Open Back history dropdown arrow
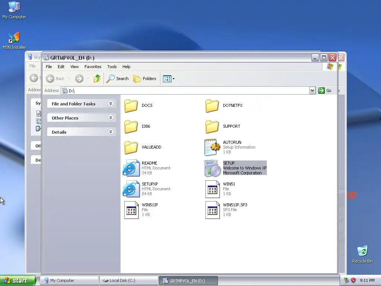This screenshot has height=286, width=381. 69,79
